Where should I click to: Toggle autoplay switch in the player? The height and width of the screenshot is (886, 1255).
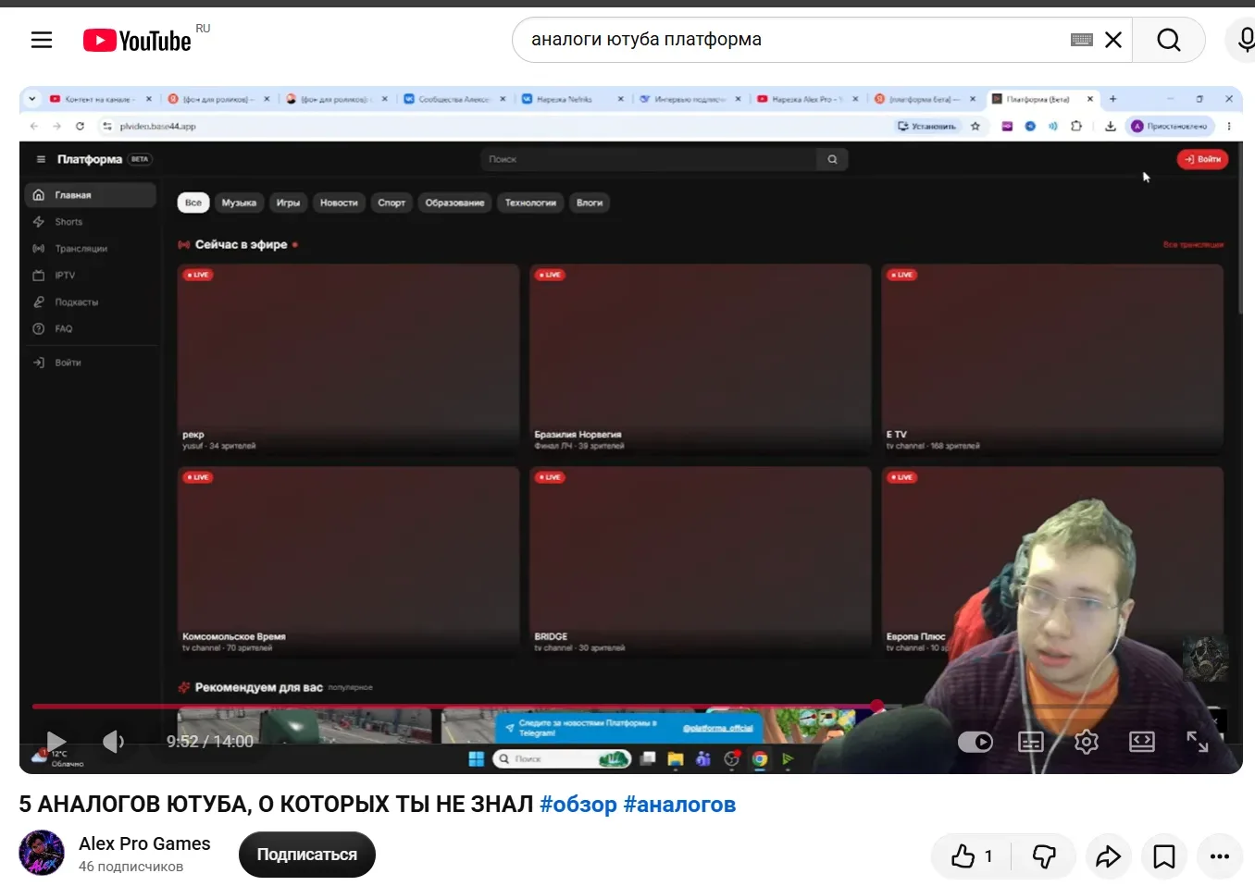pyautogui.click(x=975, y=742)
